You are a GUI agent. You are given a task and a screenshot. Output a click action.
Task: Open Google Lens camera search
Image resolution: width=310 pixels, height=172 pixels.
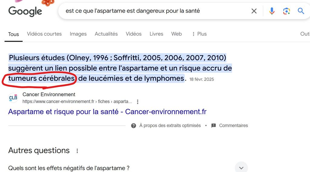(286, 11)
